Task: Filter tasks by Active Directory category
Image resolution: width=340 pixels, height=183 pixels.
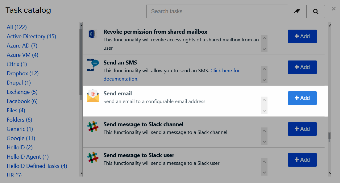Action: click(x=31, y=36)
